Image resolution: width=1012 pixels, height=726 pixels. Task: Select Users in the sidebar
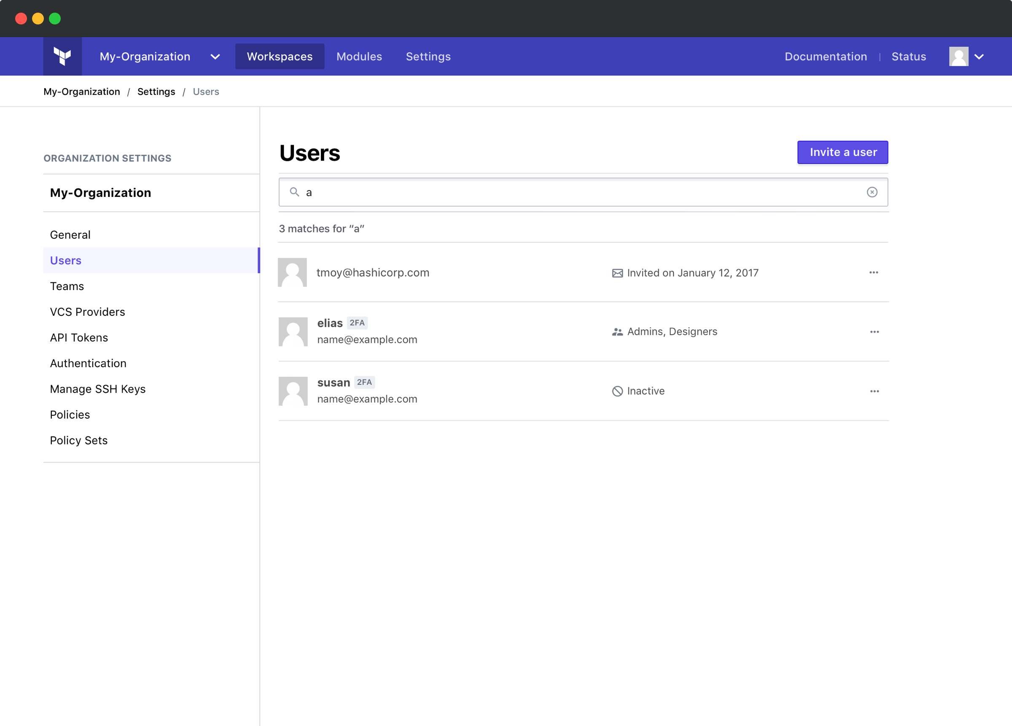coord(151,260)
